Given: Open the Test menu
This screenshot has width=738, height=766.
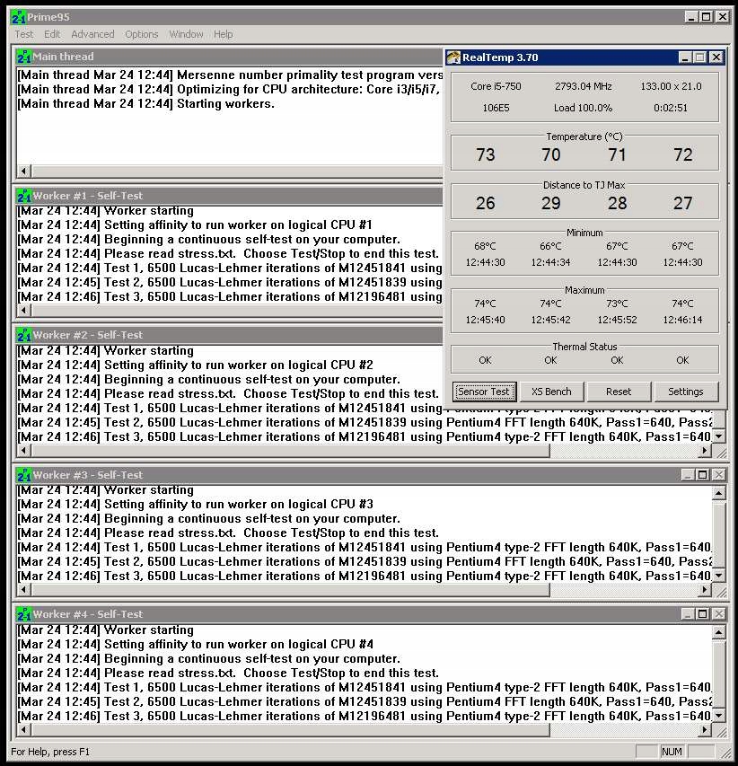Looking at the screenshot, I should click(24, 34).
